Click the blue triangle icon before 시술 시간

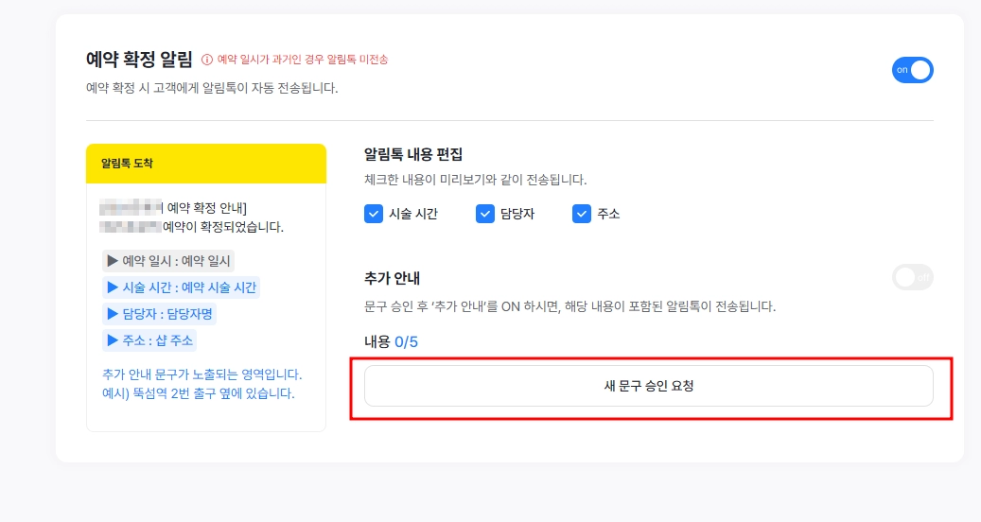click(113, 287)
